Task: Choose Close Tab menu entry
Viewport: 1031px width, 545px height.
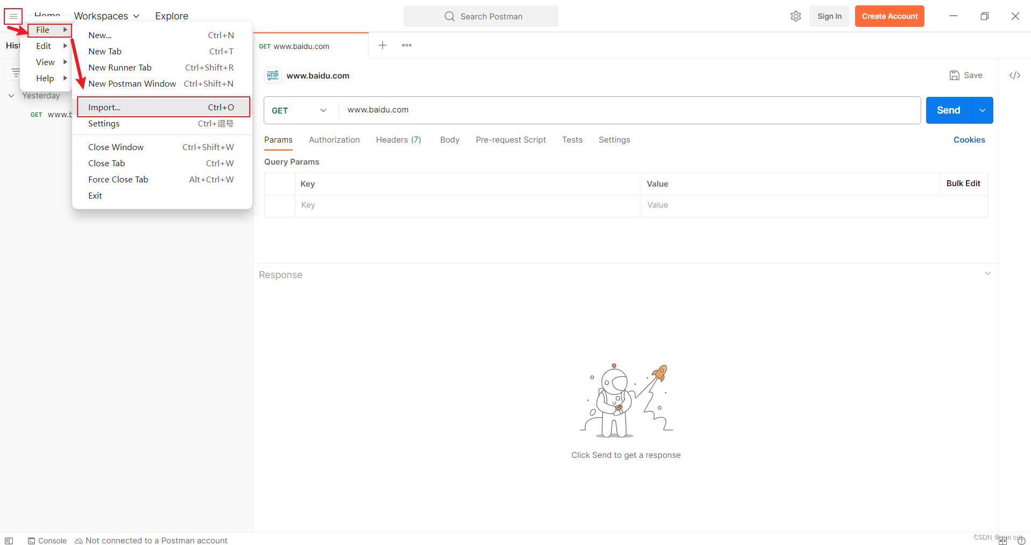Action: pos(161,164)
